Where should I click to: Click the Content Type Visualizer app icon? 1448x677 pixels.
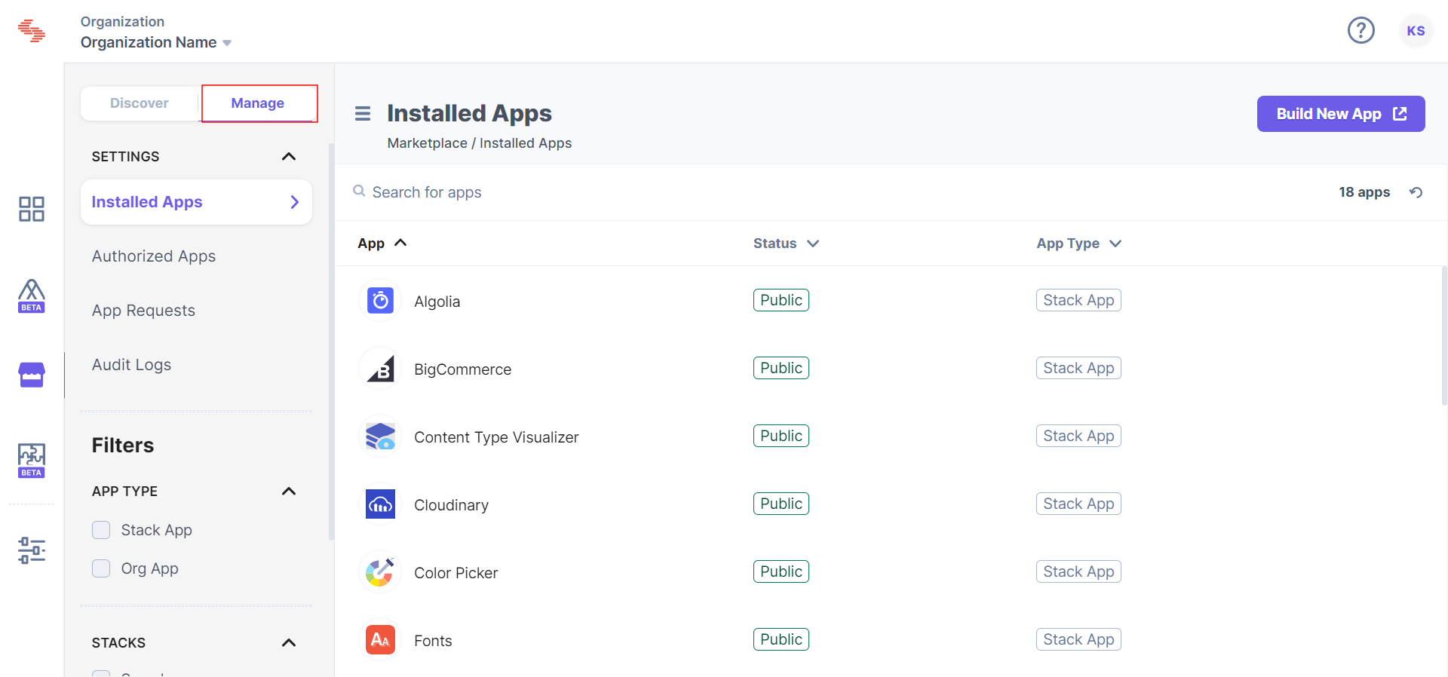point(380,437)
